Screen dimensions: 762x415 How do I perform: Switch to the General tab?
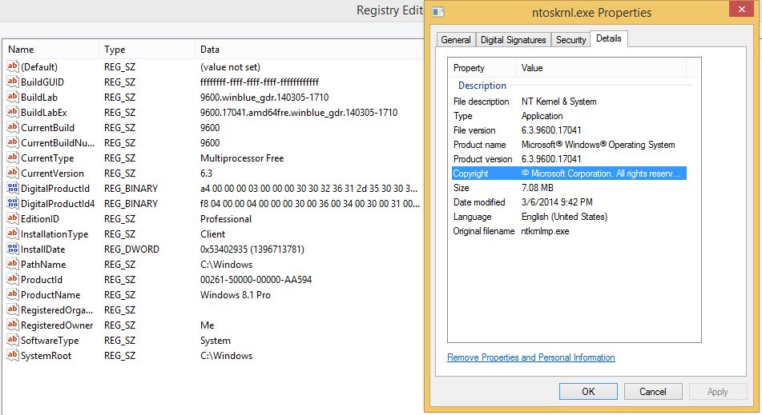pos(456,40)
